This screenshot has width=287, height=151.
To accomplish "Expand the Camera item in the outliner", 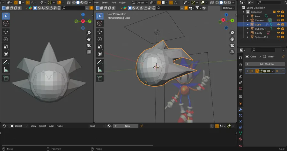I will tap(248, 20).
